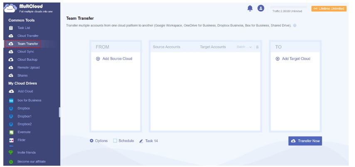Open Task List from sidebar
Image resolution: width=355 pixels, height=167 pixels.
24,28
